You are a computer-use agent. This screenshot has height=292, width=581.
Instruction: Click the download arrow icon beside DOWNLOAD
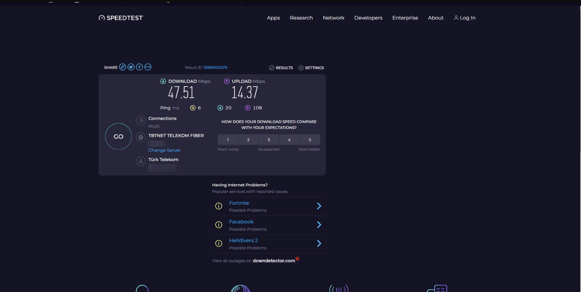point(163,81)
